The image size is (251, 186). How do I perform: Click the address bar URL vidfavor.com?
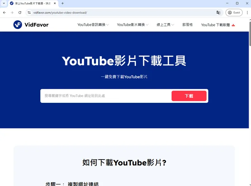(60, 13)
